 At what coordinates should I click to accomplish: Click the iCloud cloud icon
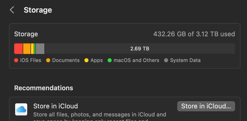(x=21, y=109)
